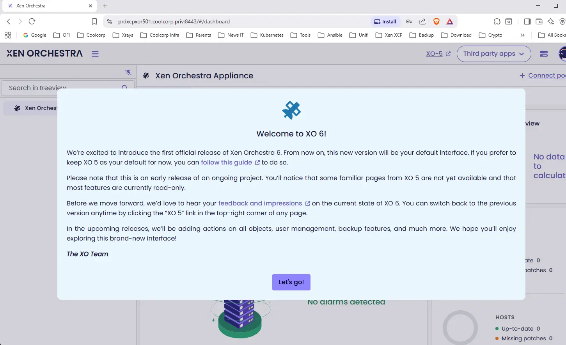Click the Xen Orchestra logo
This screenshot has height=345, width=566.
coord(44,53)
